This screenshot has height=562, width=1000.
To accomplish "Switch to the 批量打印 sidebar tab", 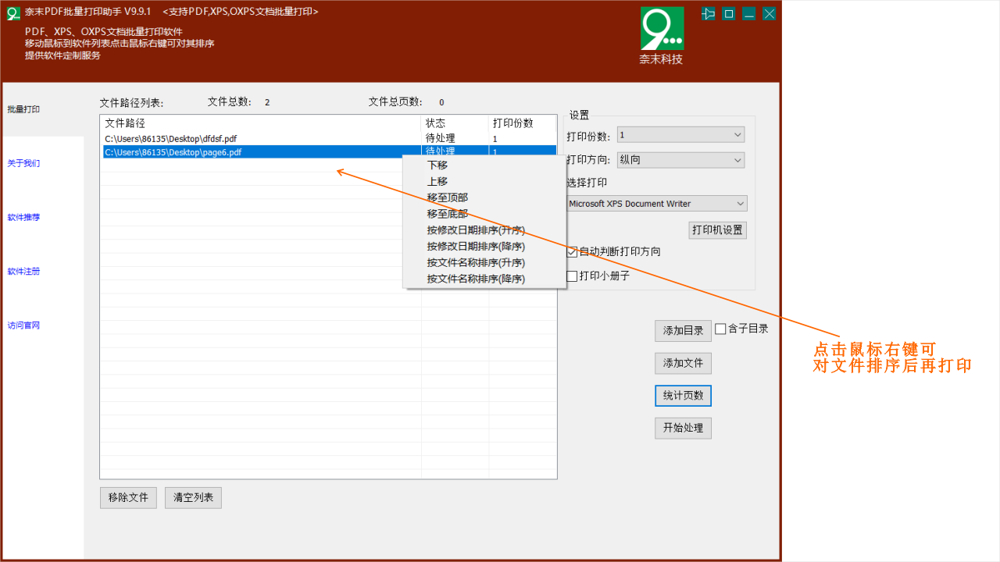I will pyautogui.click(x=23, y=108).
